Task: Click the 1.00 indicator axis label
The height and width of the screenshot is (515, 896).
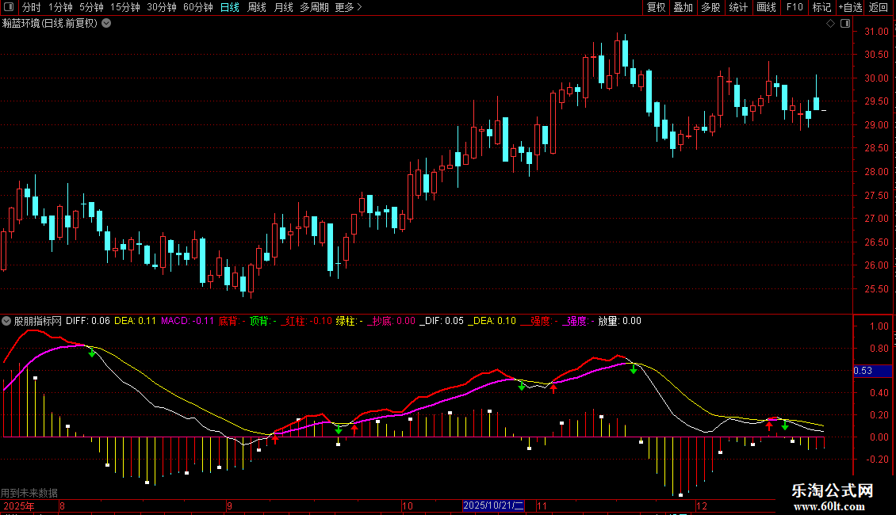Action: pos(879,326)
